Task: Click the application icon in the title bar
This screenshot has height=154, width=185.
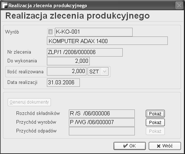Action: [x=4, y=5]
